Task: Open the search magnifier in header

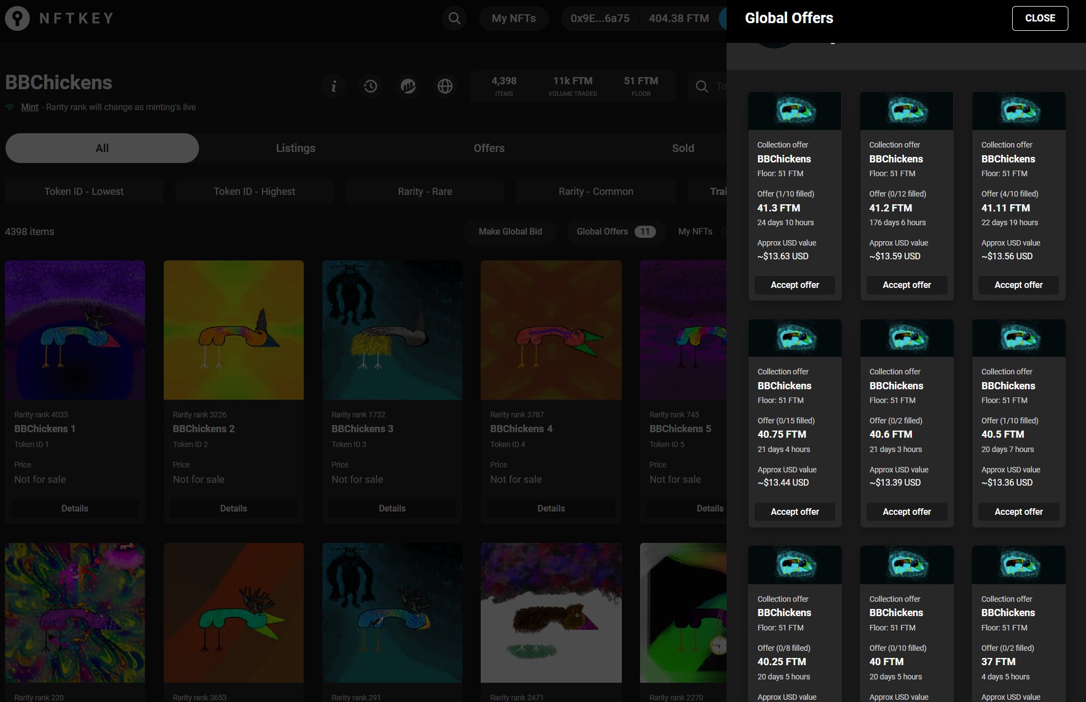Action: click(x=454, y=18)
